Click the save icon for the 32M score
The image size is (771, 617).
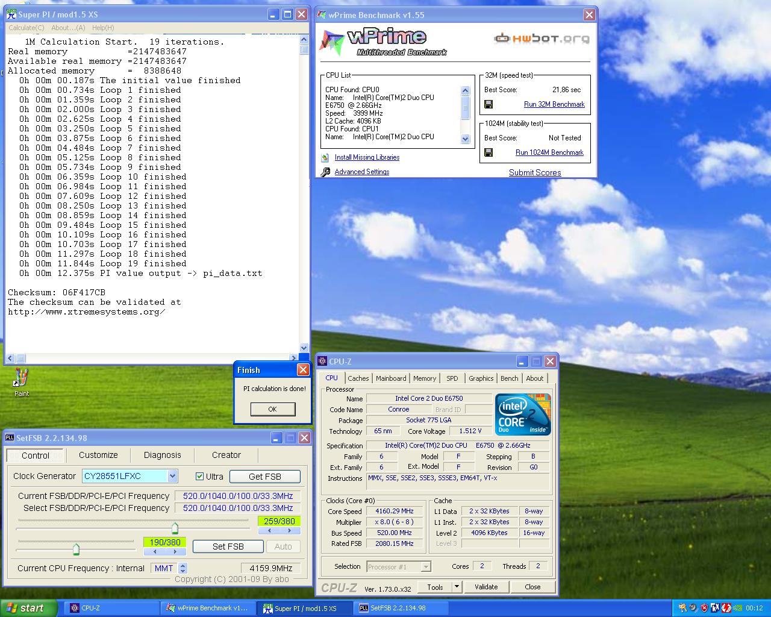pos(489,104)
